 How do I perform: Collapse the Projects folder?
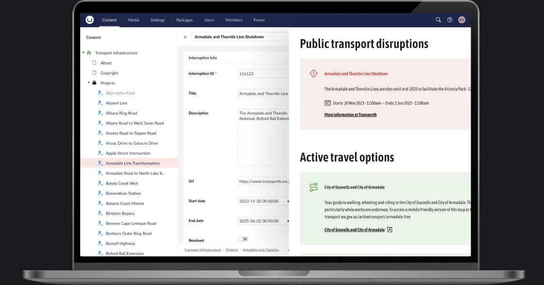pos(89,83)
